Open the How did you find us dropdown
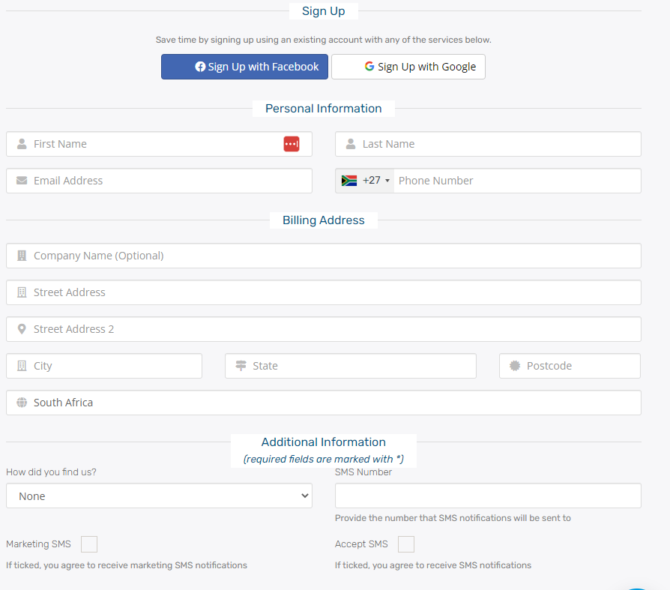This screenshot has height=590, width=670. 159,496
